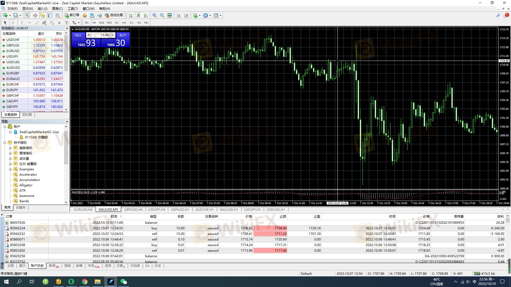Click the 新订单 new order button
This screenshot has height=287, width=511.
pyautogui.click(x=72, y=15)
